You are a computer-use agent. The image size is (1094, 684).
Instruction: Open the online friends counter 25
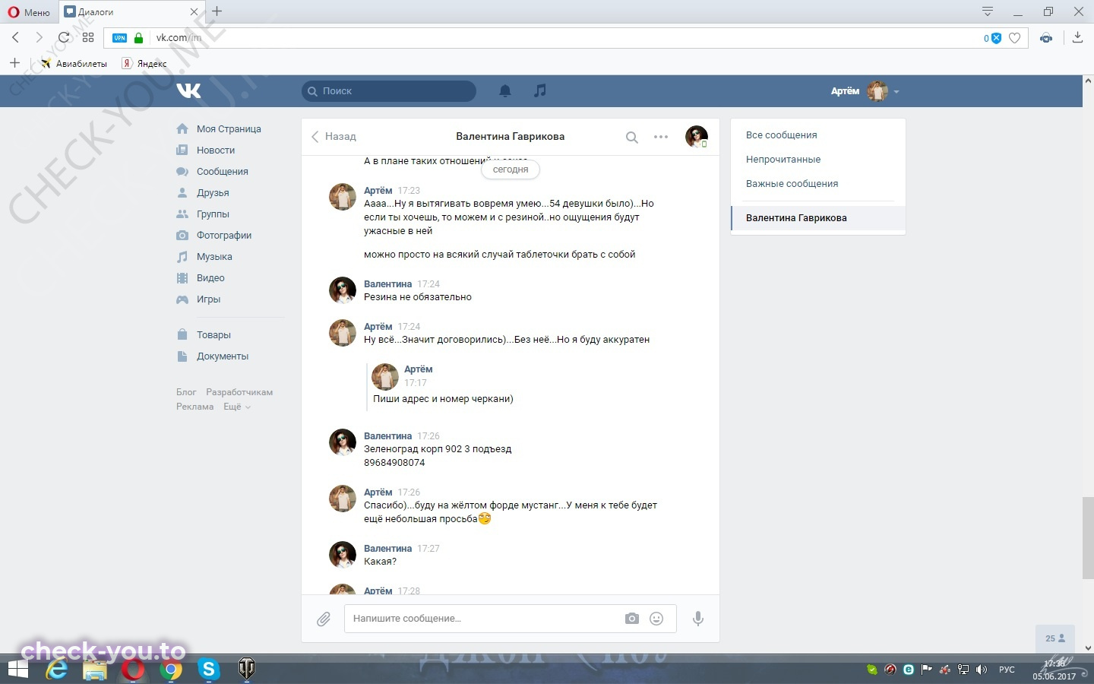tap(1055, 638)
